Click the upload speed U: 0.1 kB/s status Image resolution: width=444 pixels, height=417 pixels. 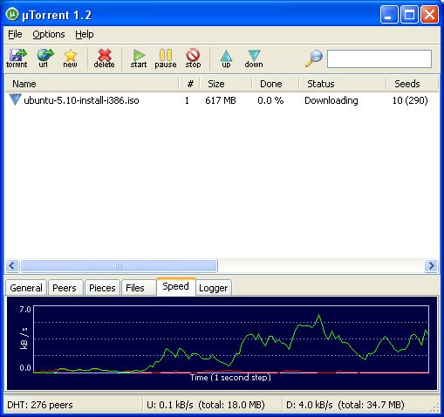[x=206, y=405]
